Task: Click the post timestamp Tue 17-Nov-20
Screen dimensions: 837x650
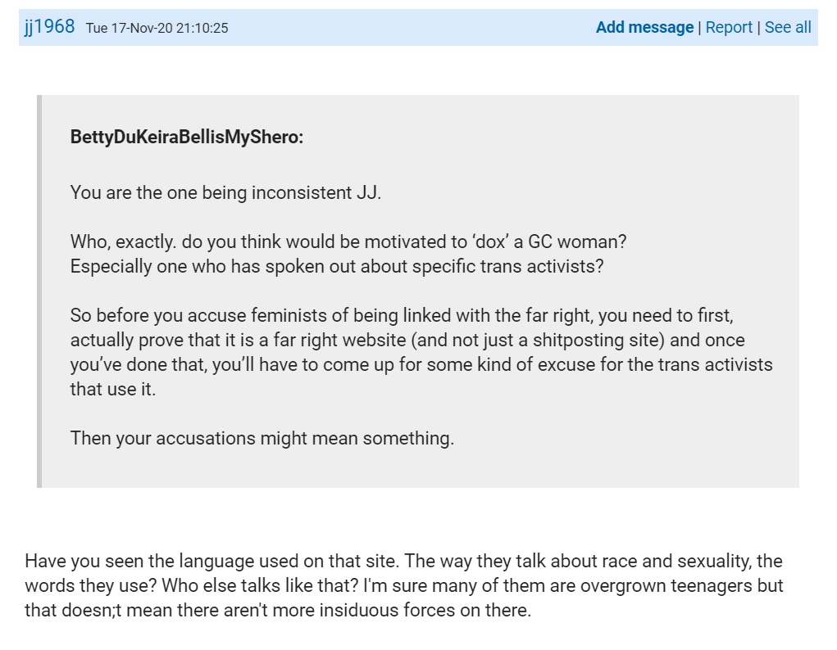Action: pyautogui.click(x=157, y=28)
